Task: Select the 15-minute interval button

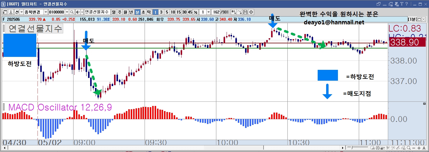Action: 178,12
